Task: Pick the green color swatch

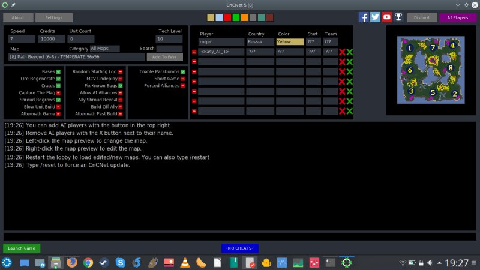Action: pos(236,17)
